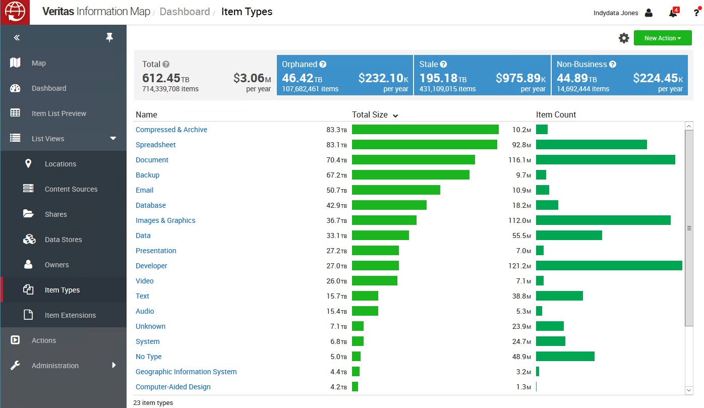Click the user profile icon beside Indydata Jones
The image size is (704, 408).
649,13
